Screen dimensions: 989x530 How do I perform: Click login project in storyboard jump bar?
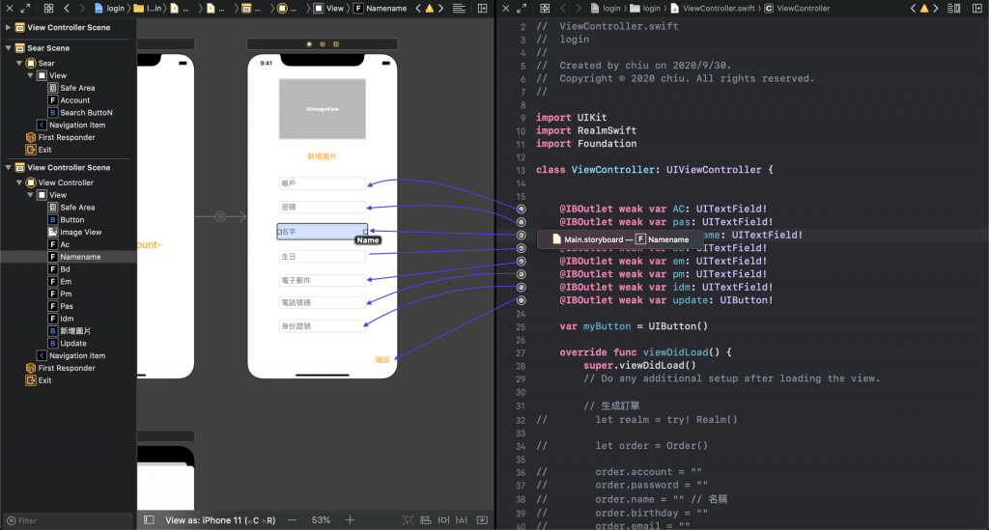point(109,8)
